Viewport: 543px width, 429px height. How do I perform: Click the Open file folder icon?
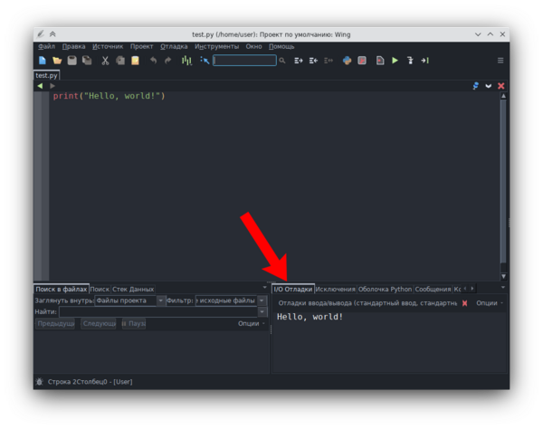[57, 61]
